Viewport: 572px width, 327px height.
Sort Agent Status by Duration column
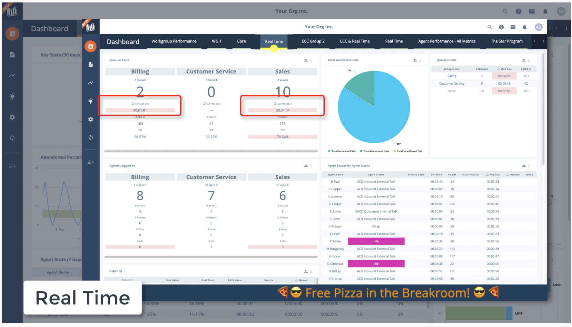pyautogui.click(x=436, y=175)
